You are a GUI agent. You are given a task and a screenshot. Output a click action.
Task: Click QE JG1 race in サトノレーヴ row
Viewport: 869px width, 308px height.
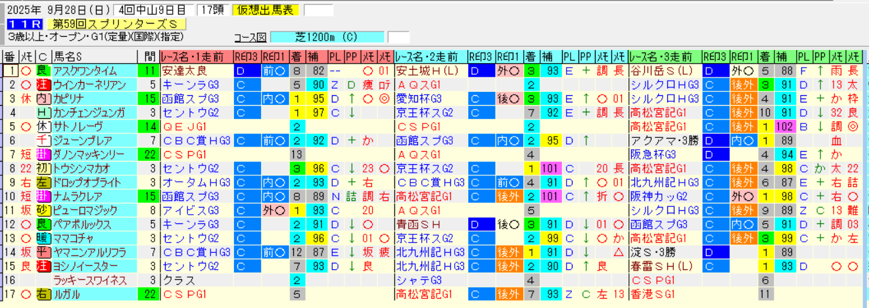(x=184, y=127)
